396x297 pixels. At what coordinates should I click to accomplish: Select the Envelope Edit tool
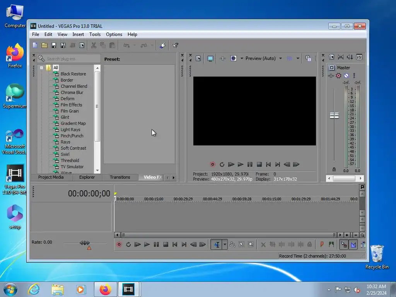232,244
